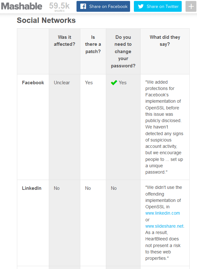197x269 pixels.
Task: Click the 'Is there a patch?' header
Action: [x=93, y=44]
